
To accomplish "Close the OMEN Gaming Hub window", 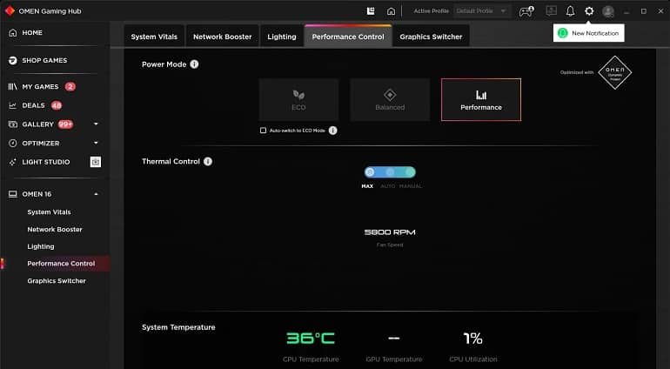I will pos(660,11).
